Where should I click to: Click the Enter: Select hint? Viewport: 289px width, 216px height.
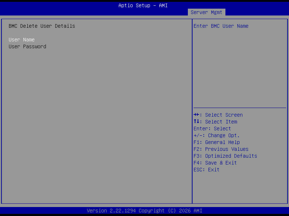pos(212,129)
